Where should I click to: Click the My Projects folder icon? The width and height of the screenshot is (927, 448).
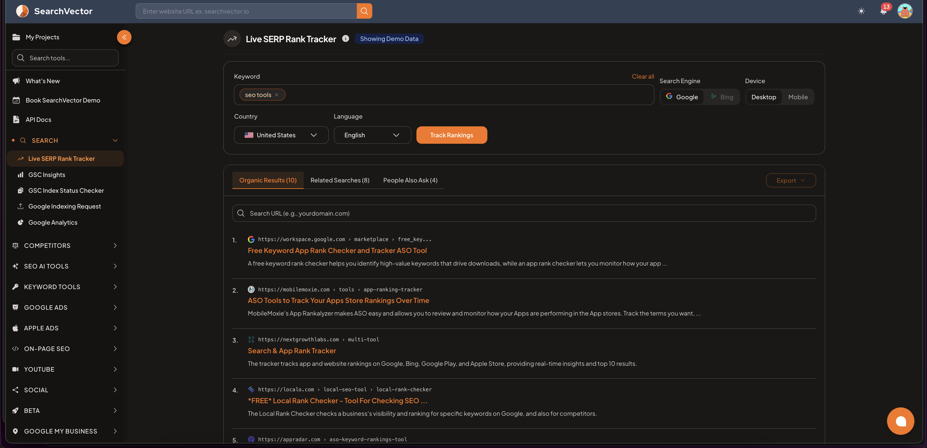point(16,37)
